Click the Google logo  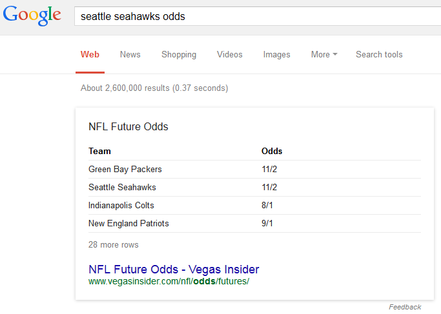tap(32, 17)
